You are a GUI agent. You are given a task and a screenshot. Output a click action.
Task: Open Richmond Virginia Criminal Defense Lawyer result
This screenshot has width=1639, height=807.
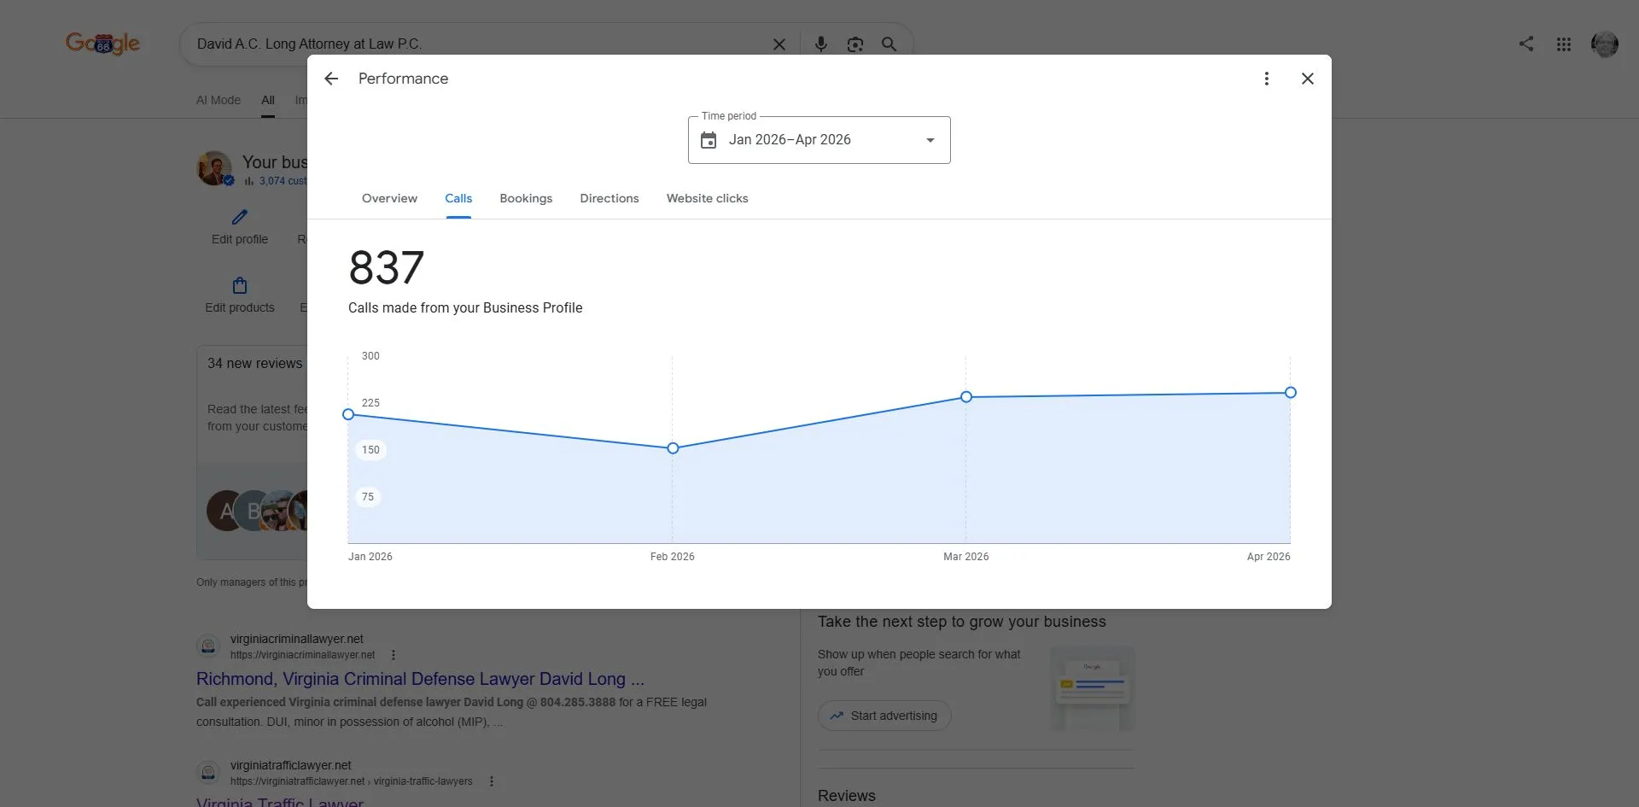tap(420, 679)
